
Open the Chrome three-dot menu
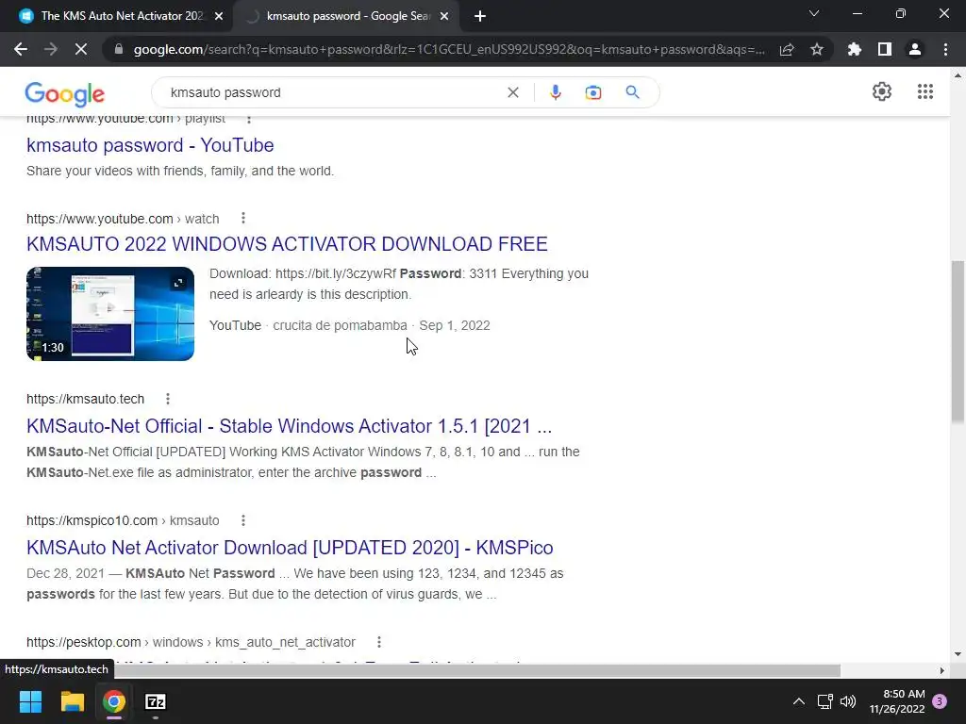945,49
